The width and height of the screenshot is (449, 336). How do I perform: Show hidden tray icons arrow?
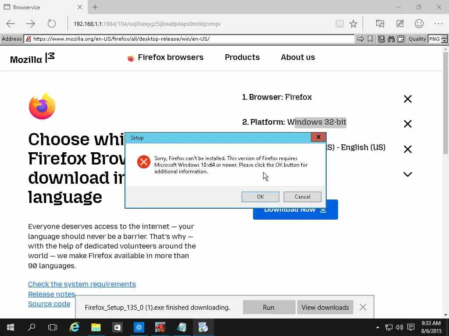click(378, 327)
